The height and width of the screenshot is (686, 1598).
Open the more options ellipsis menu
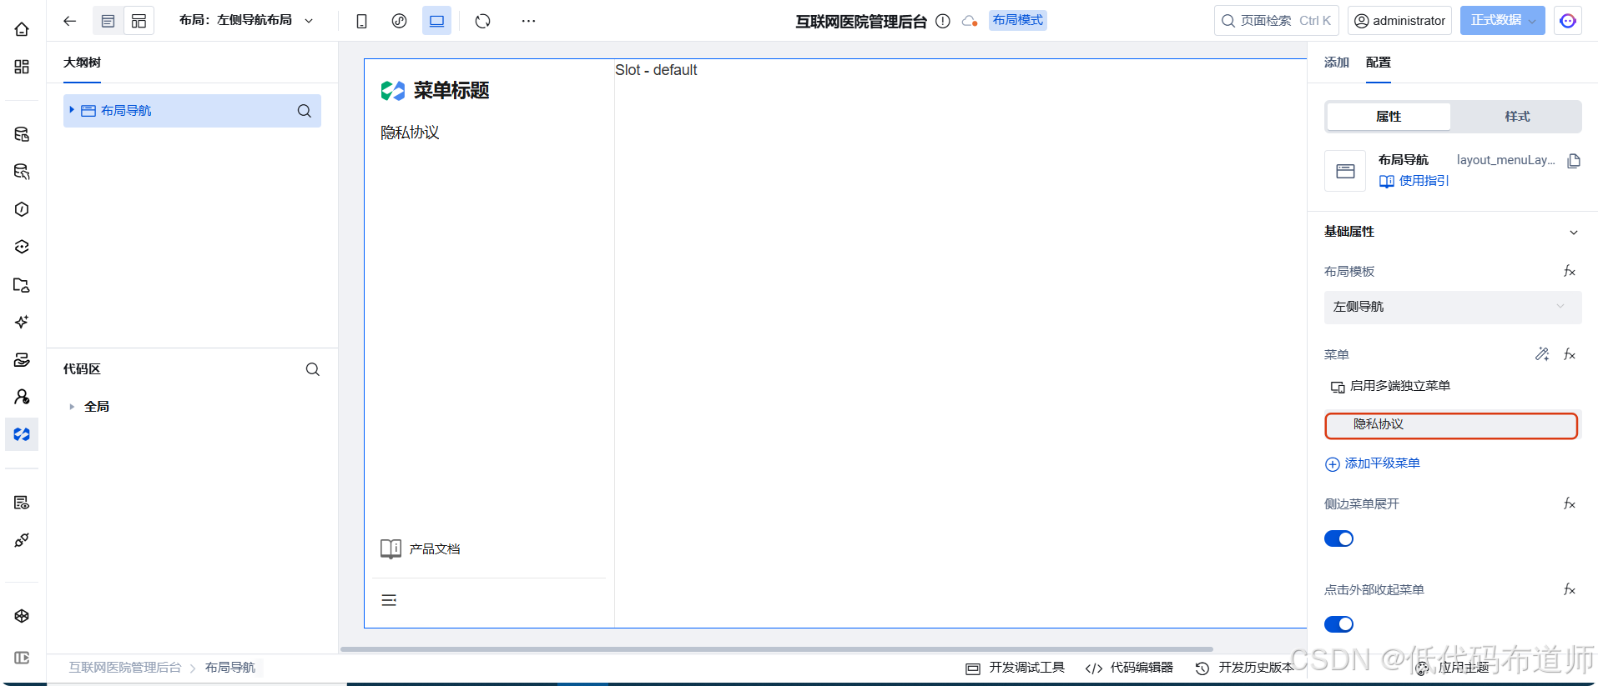click(528, 21)
